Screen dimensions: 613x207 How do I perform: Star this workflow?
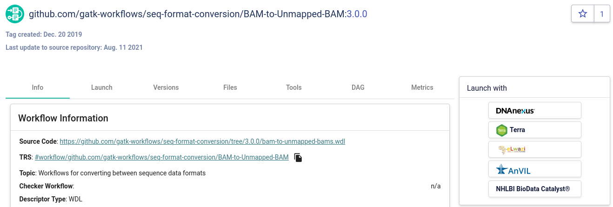(x=583, y=14)
